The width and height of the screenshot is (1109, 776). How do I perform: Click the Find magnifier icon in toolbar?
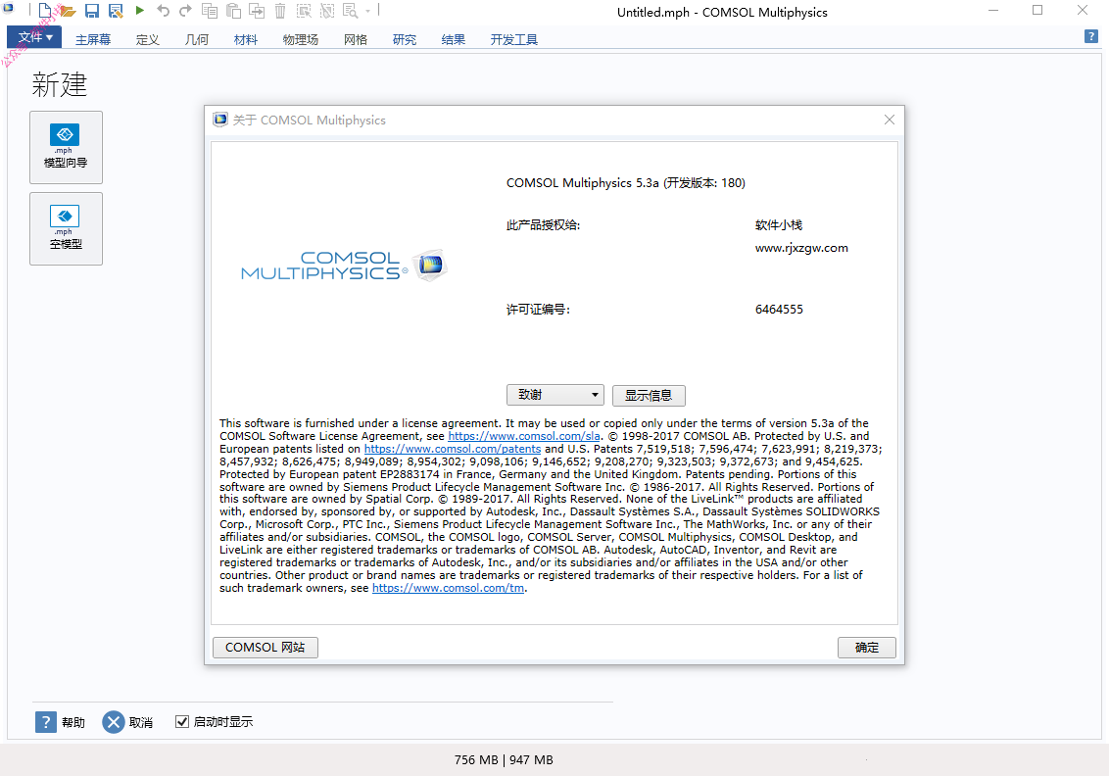350,11
